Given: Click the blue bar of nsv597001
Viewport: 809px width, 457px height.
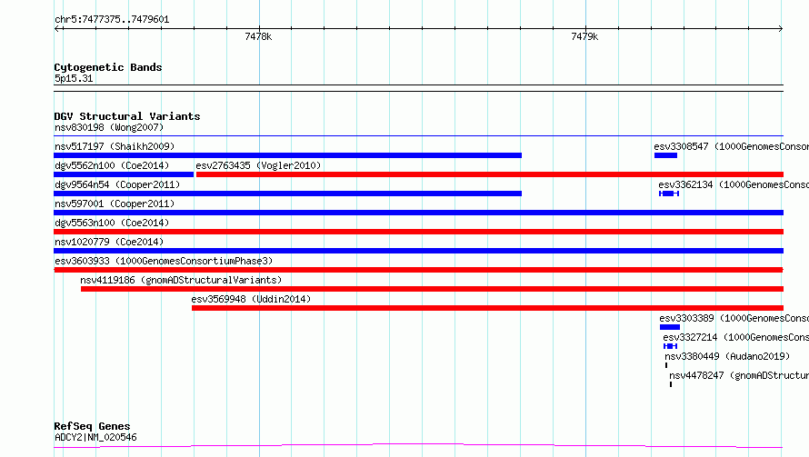Looking at the screenshot, I should pyautogui.click(x=419, y=213).
